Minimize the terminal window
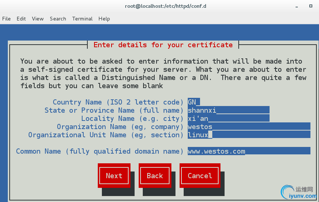This screenshot has width=319, height=202. click(297, 6)
